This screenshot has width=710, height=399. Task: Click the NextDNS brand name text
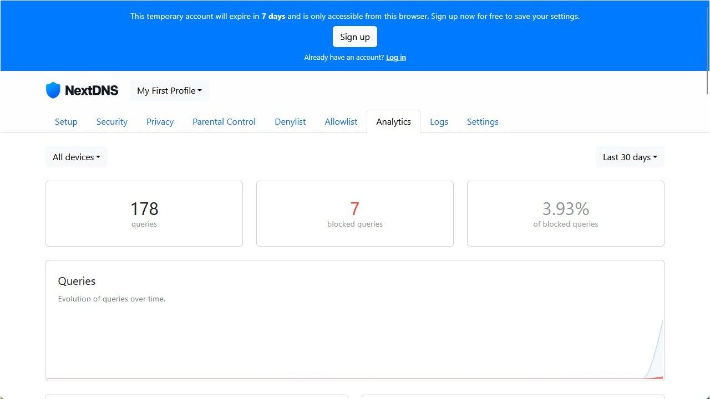point(92,91)
